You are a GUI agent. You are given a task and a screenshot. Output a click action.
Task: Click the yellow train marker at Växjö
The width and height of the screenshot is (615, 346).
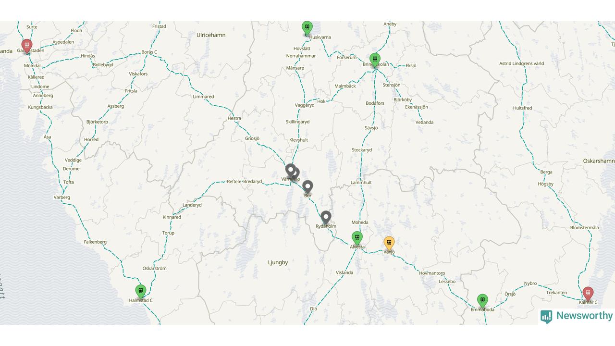tap(389, 243)
